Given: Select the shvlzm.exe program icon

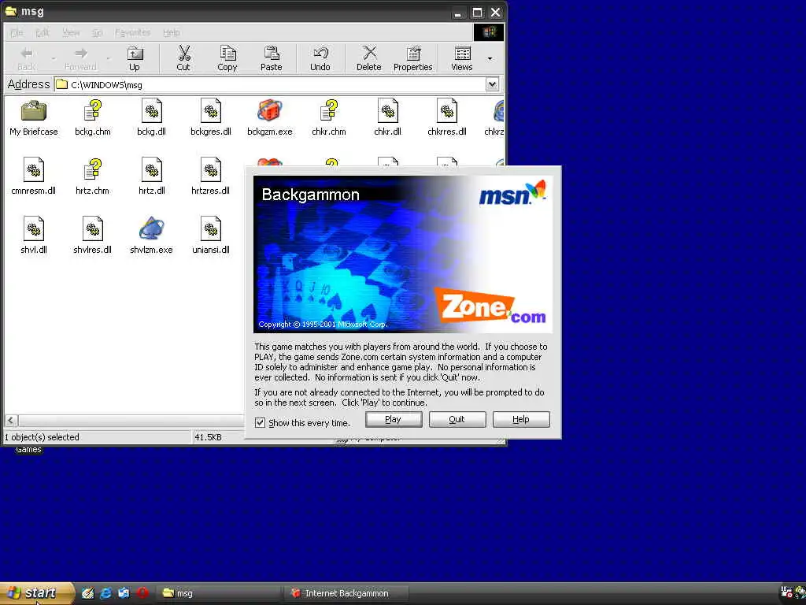Looking at the screenshot, I should coord(152,236).
